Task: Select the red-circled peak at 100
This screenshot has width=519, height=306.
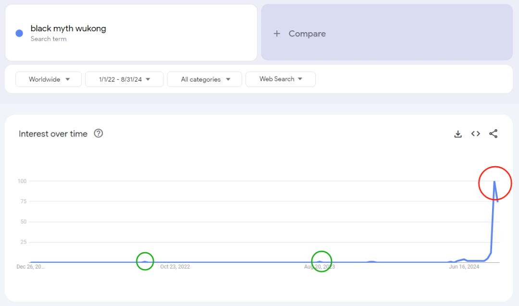Action: 494,182
